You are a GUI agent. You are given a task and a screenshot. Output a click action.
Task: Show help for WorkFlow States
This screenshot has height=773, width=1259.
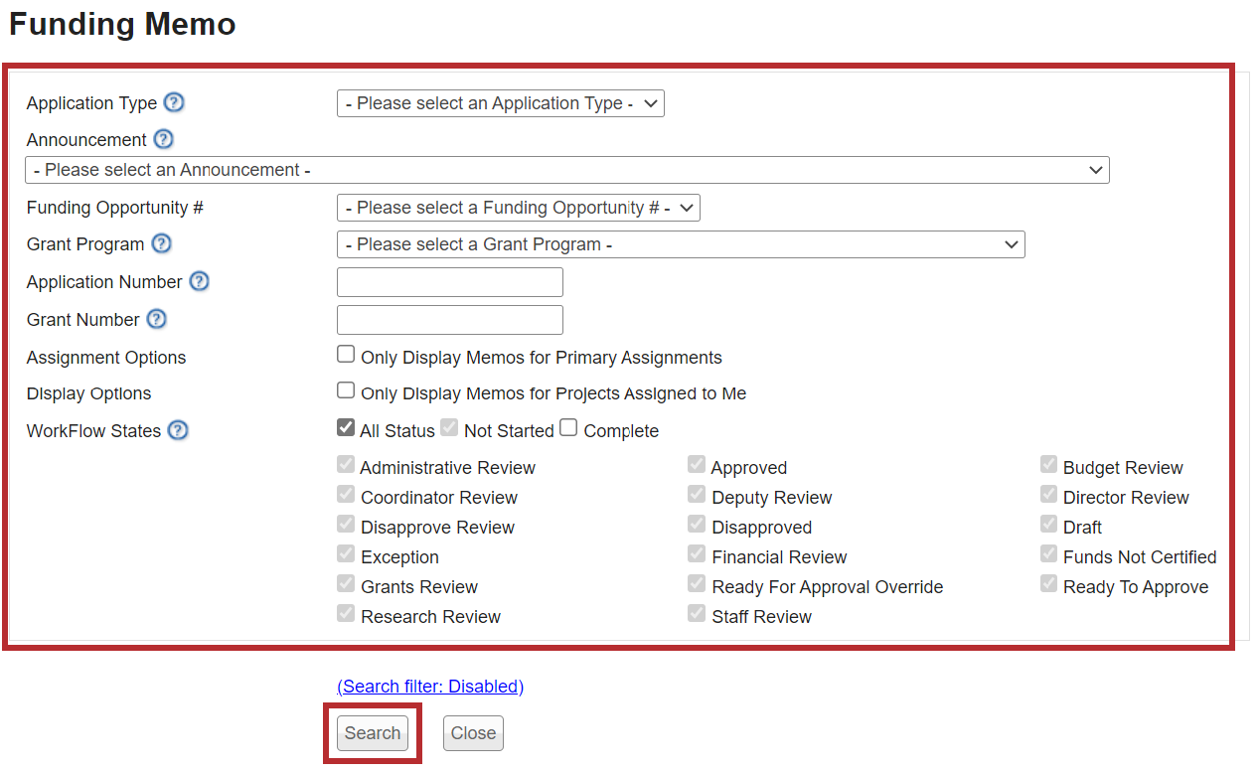178,430
